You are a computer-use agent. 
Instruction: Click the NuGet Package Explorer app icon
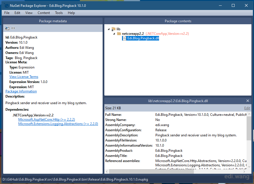click(7, 6)
